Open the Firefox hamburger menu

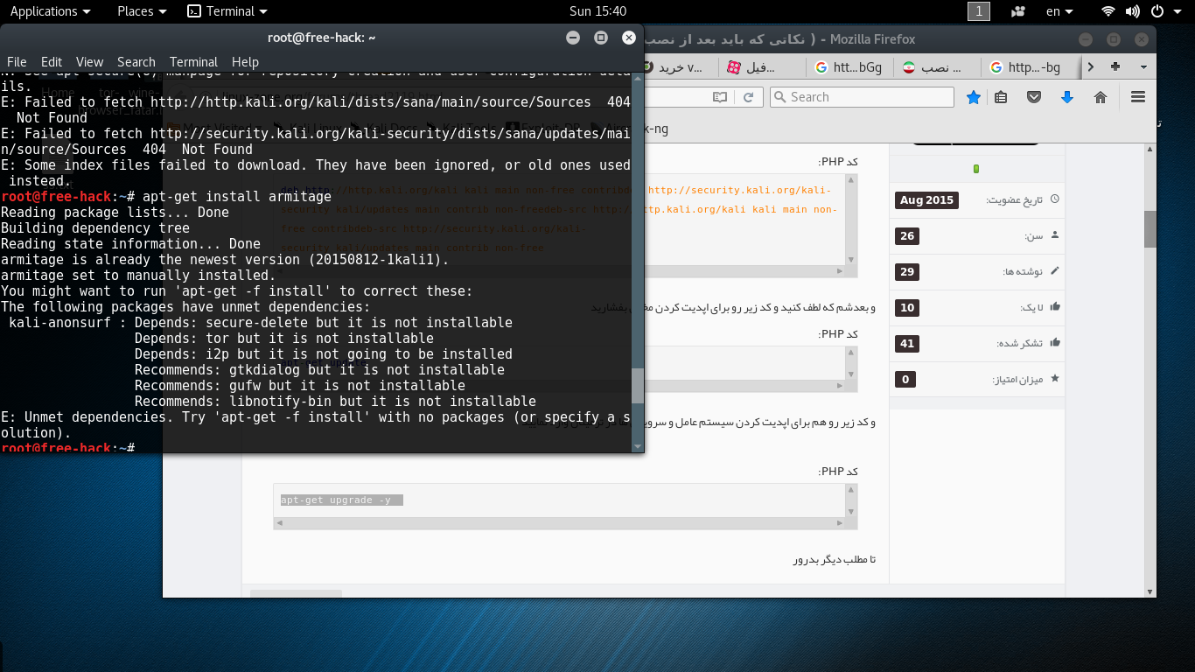(1137, 97)
